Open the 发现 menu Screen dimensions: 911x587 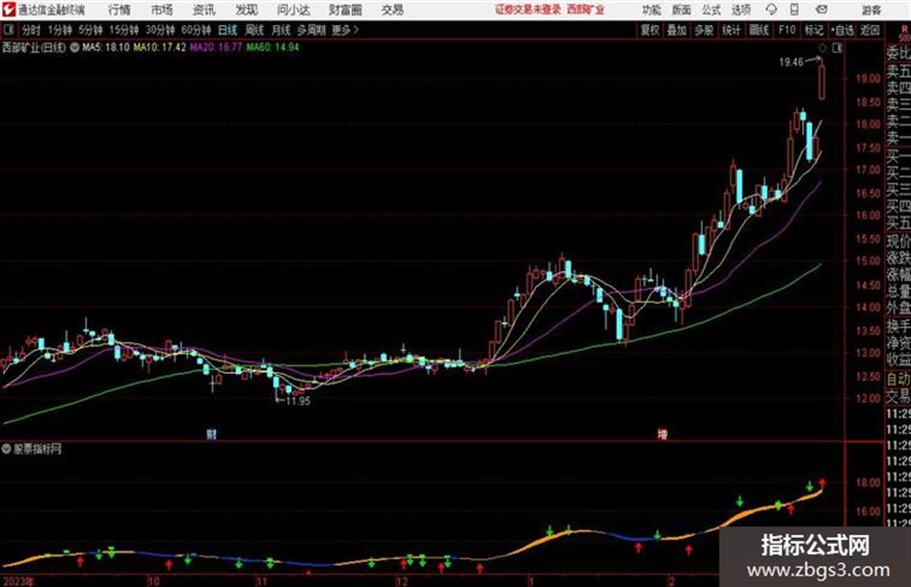pos(247,10)
